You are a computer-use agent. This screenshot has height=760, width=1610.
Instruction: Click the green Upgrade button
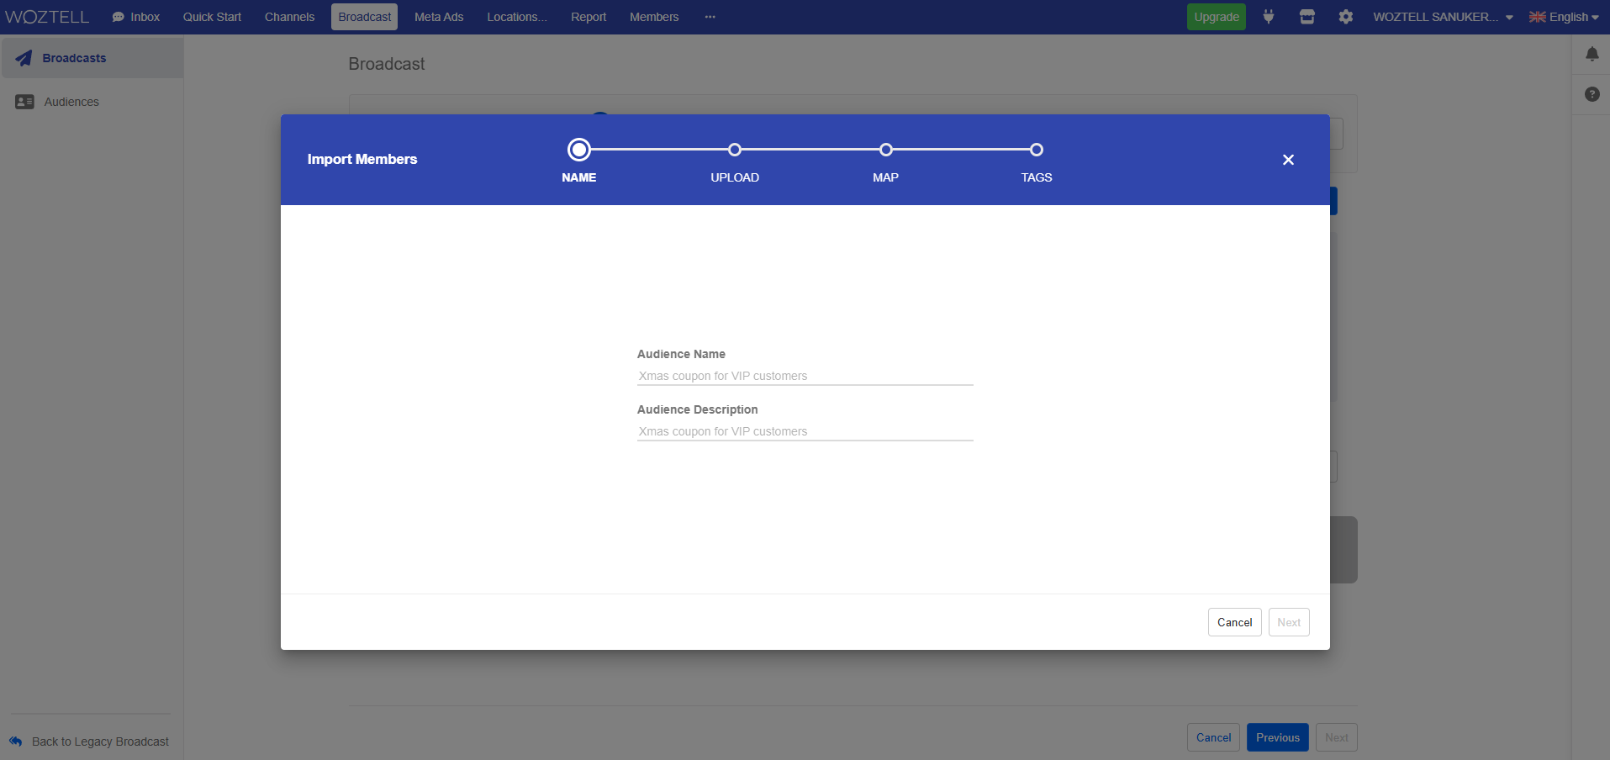[1216, 17]
